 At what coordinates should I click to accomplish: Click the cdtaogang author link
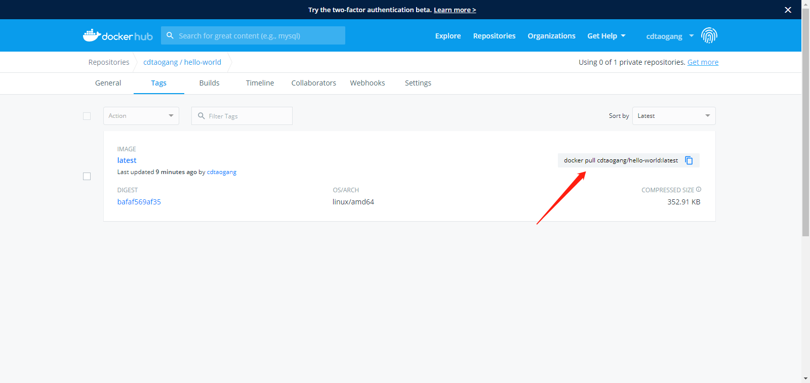[x=222, y=172]
